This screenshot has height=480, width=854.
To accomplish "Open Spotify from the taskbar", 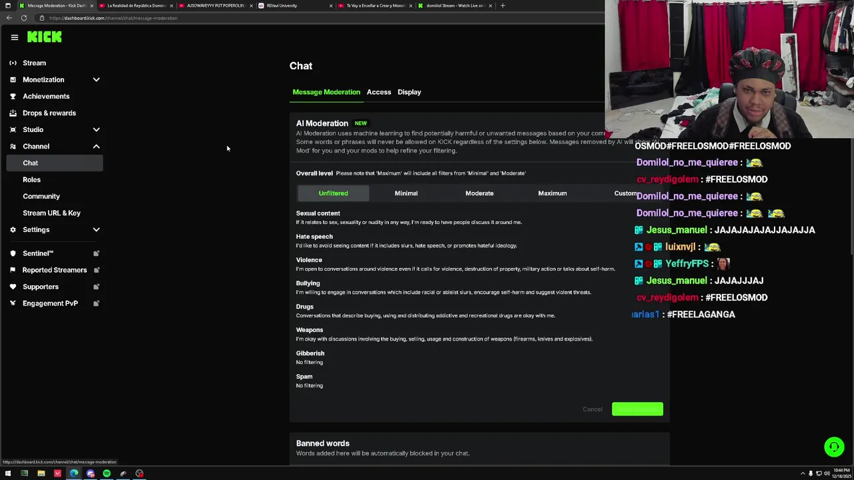I will click(107, 473).
